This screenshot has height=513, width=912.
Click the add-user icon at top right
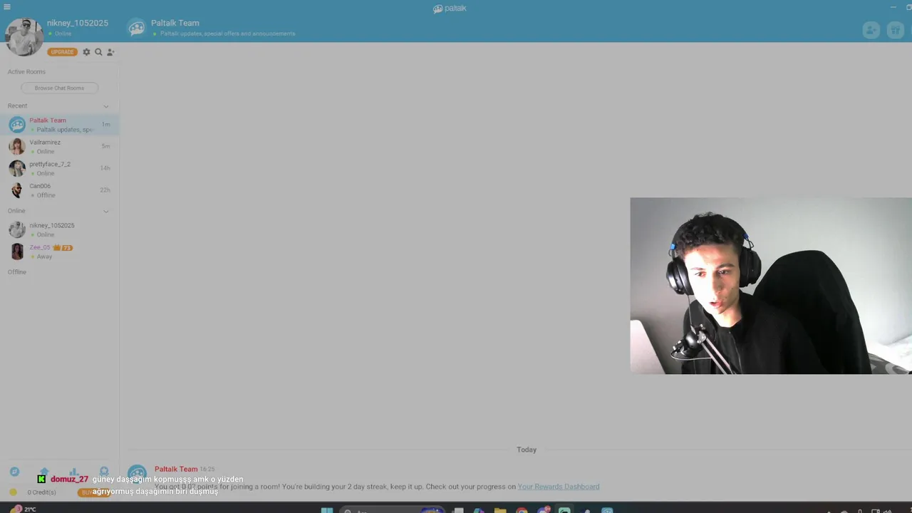(871, 30)
